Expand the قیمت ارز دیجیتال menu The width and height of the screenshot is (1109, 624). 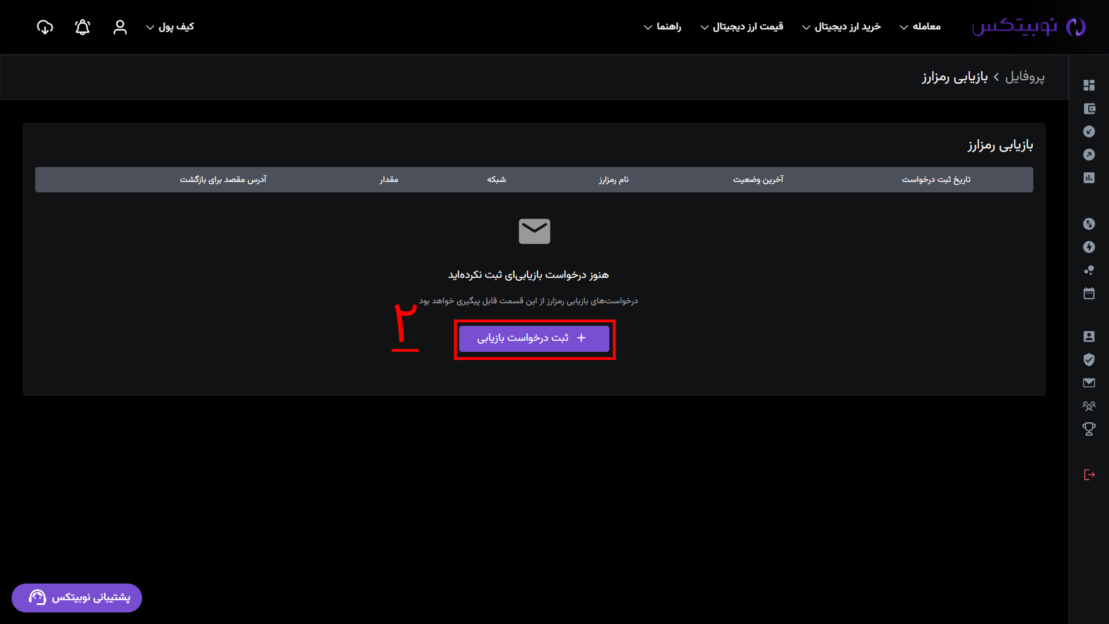[x=742, y=27]
